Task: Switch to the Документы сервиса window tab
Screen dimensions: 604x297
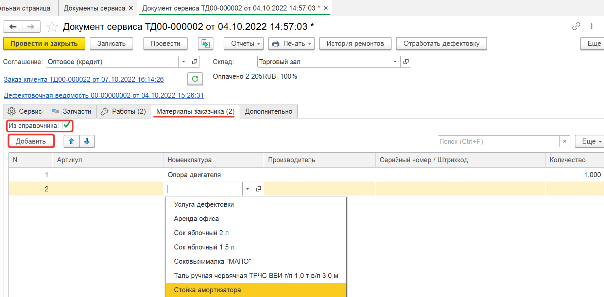Action: pos(94,8)
